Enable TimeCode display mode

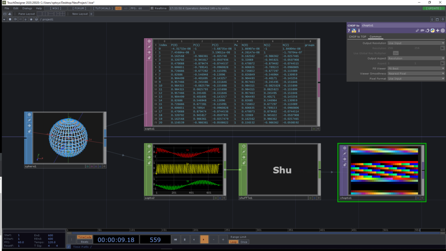(x=84, y=237)
